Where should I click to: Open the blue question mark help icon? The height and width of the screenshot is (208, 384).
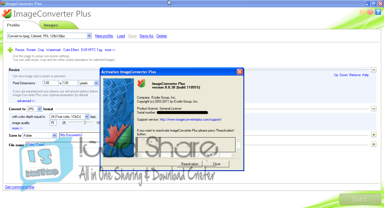378,12
